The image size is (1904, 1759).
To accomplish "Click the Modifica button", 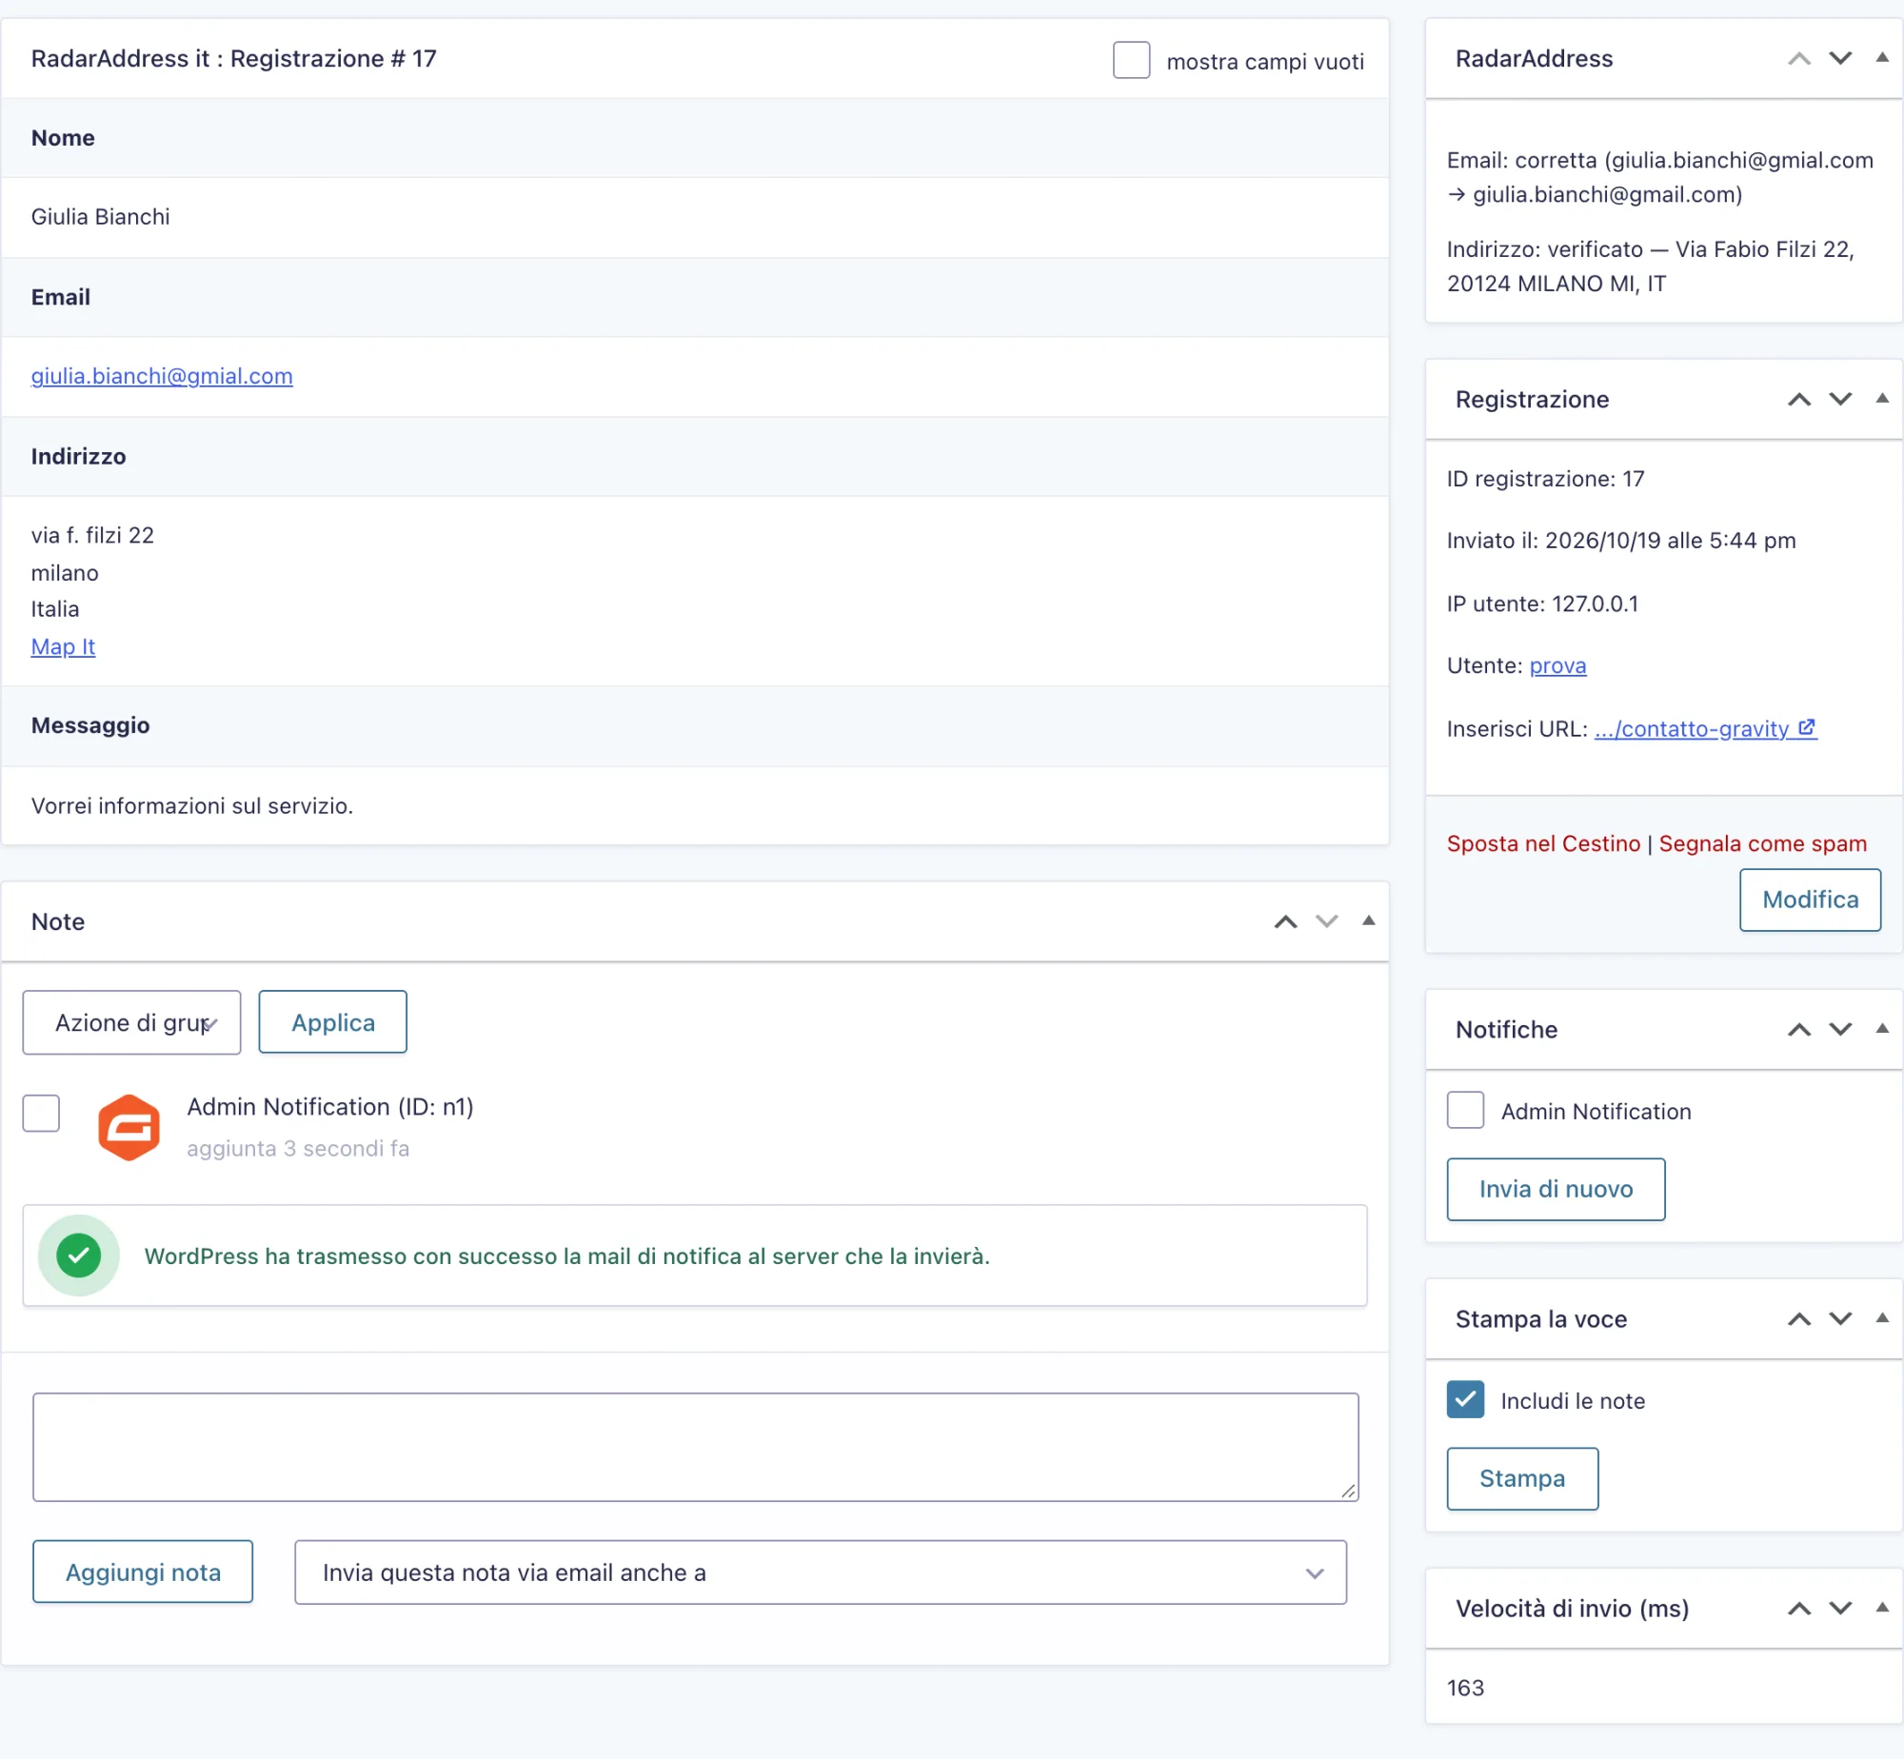I will click(x=1810, y=899).
